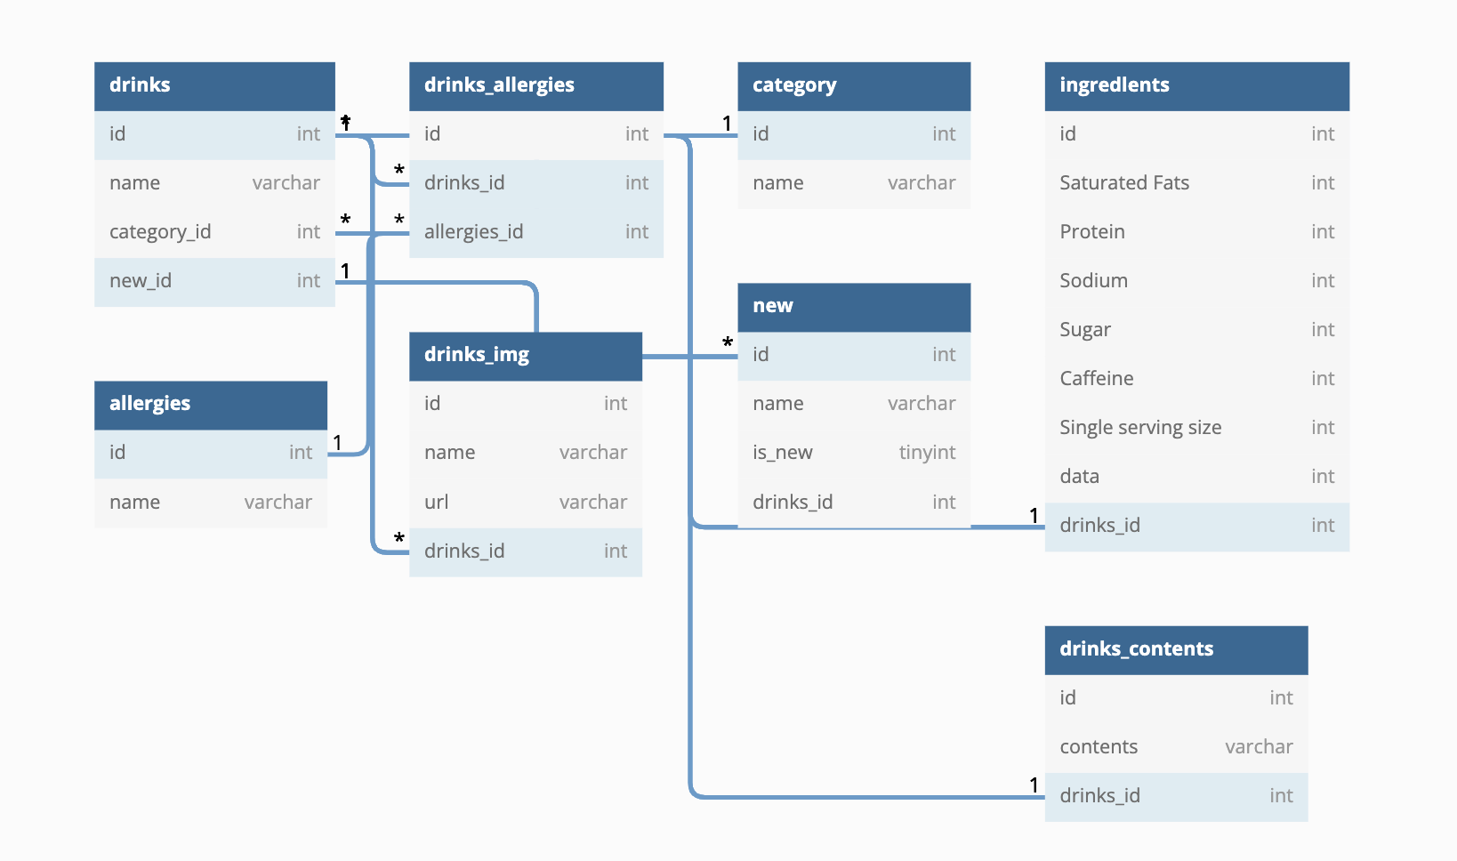
Task: Click the url field in drinks_img
Action: 526,503
